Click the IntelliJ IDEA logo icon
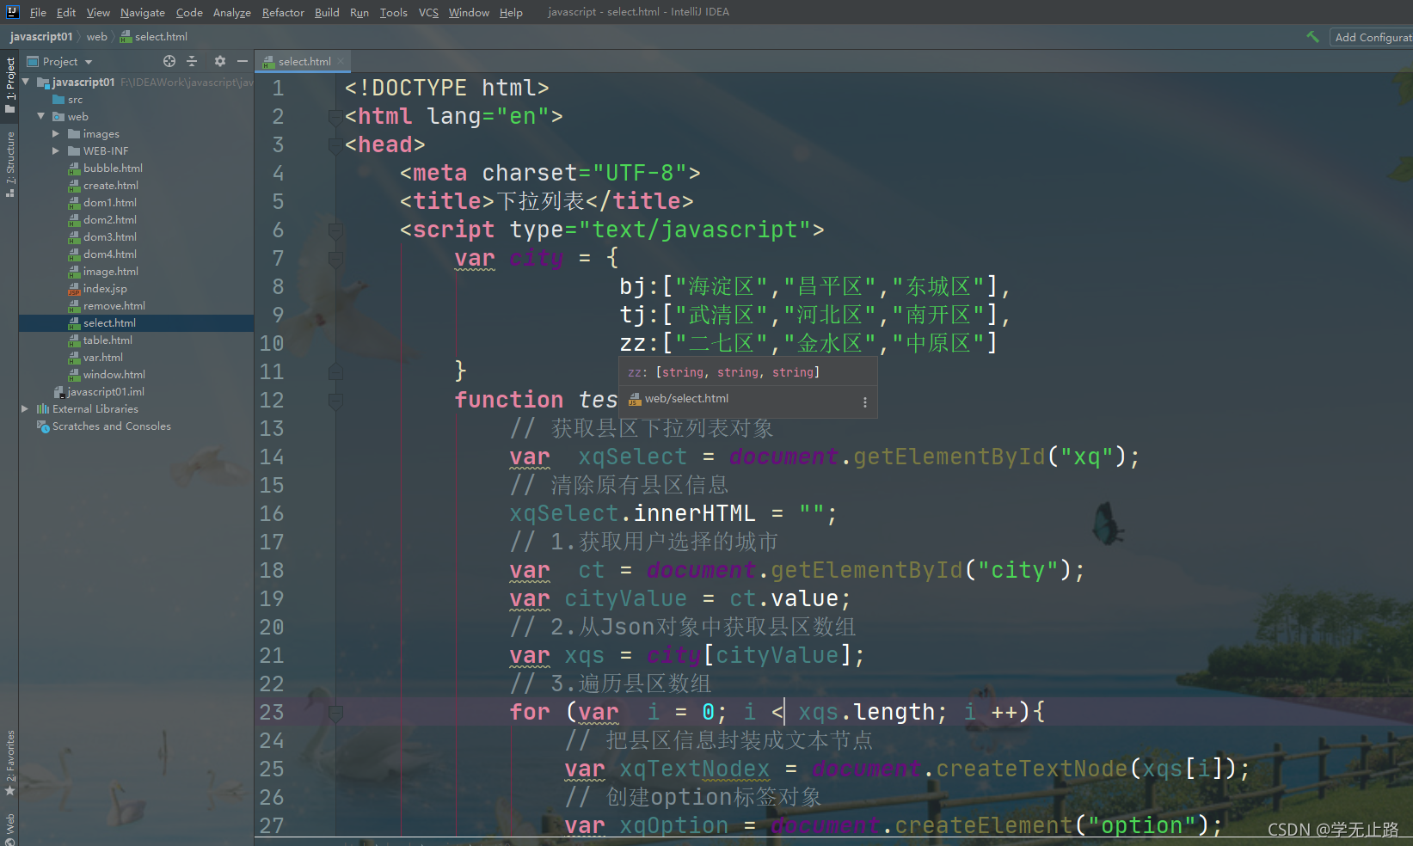Viewport: 1413px width, 846px height. [x=12, y=11]
